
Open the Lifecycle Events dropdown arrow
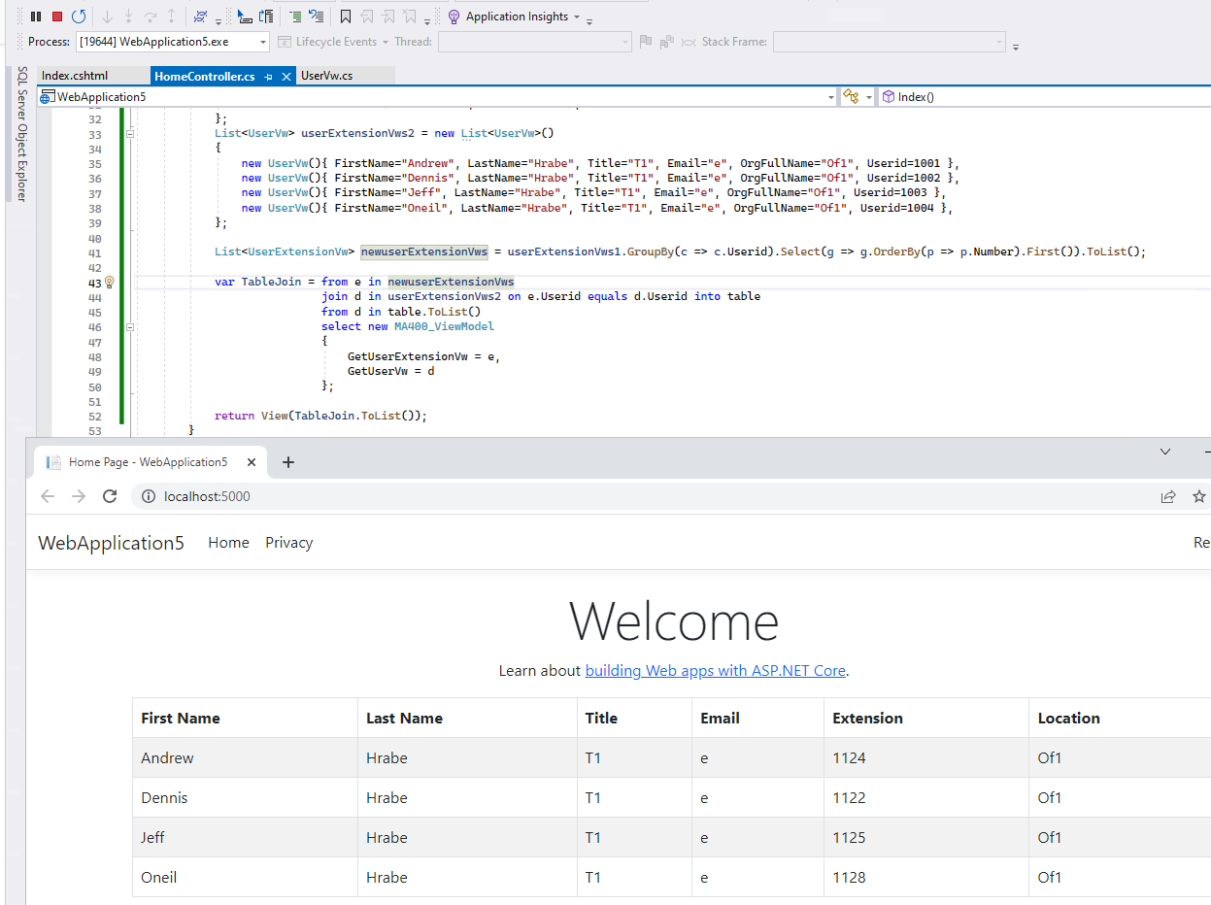point(385,42)
